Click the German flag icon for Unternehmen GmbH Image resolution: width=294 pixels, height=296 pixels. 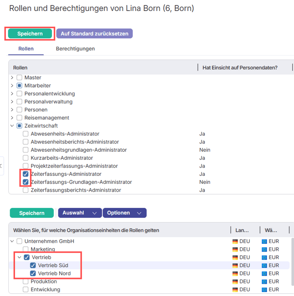[235, 241]
